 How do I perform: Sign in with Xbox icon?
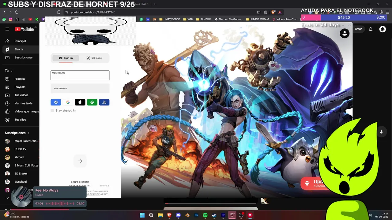(92, 102)
